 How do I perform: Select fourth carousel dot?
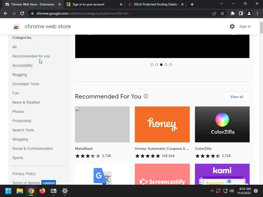[166, 65]
